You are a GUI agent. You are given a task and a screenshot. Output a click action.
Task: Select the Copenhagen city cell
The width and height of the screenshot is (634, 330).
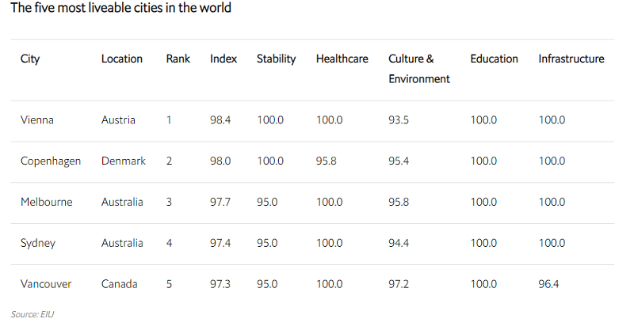(x=51, y=161)
